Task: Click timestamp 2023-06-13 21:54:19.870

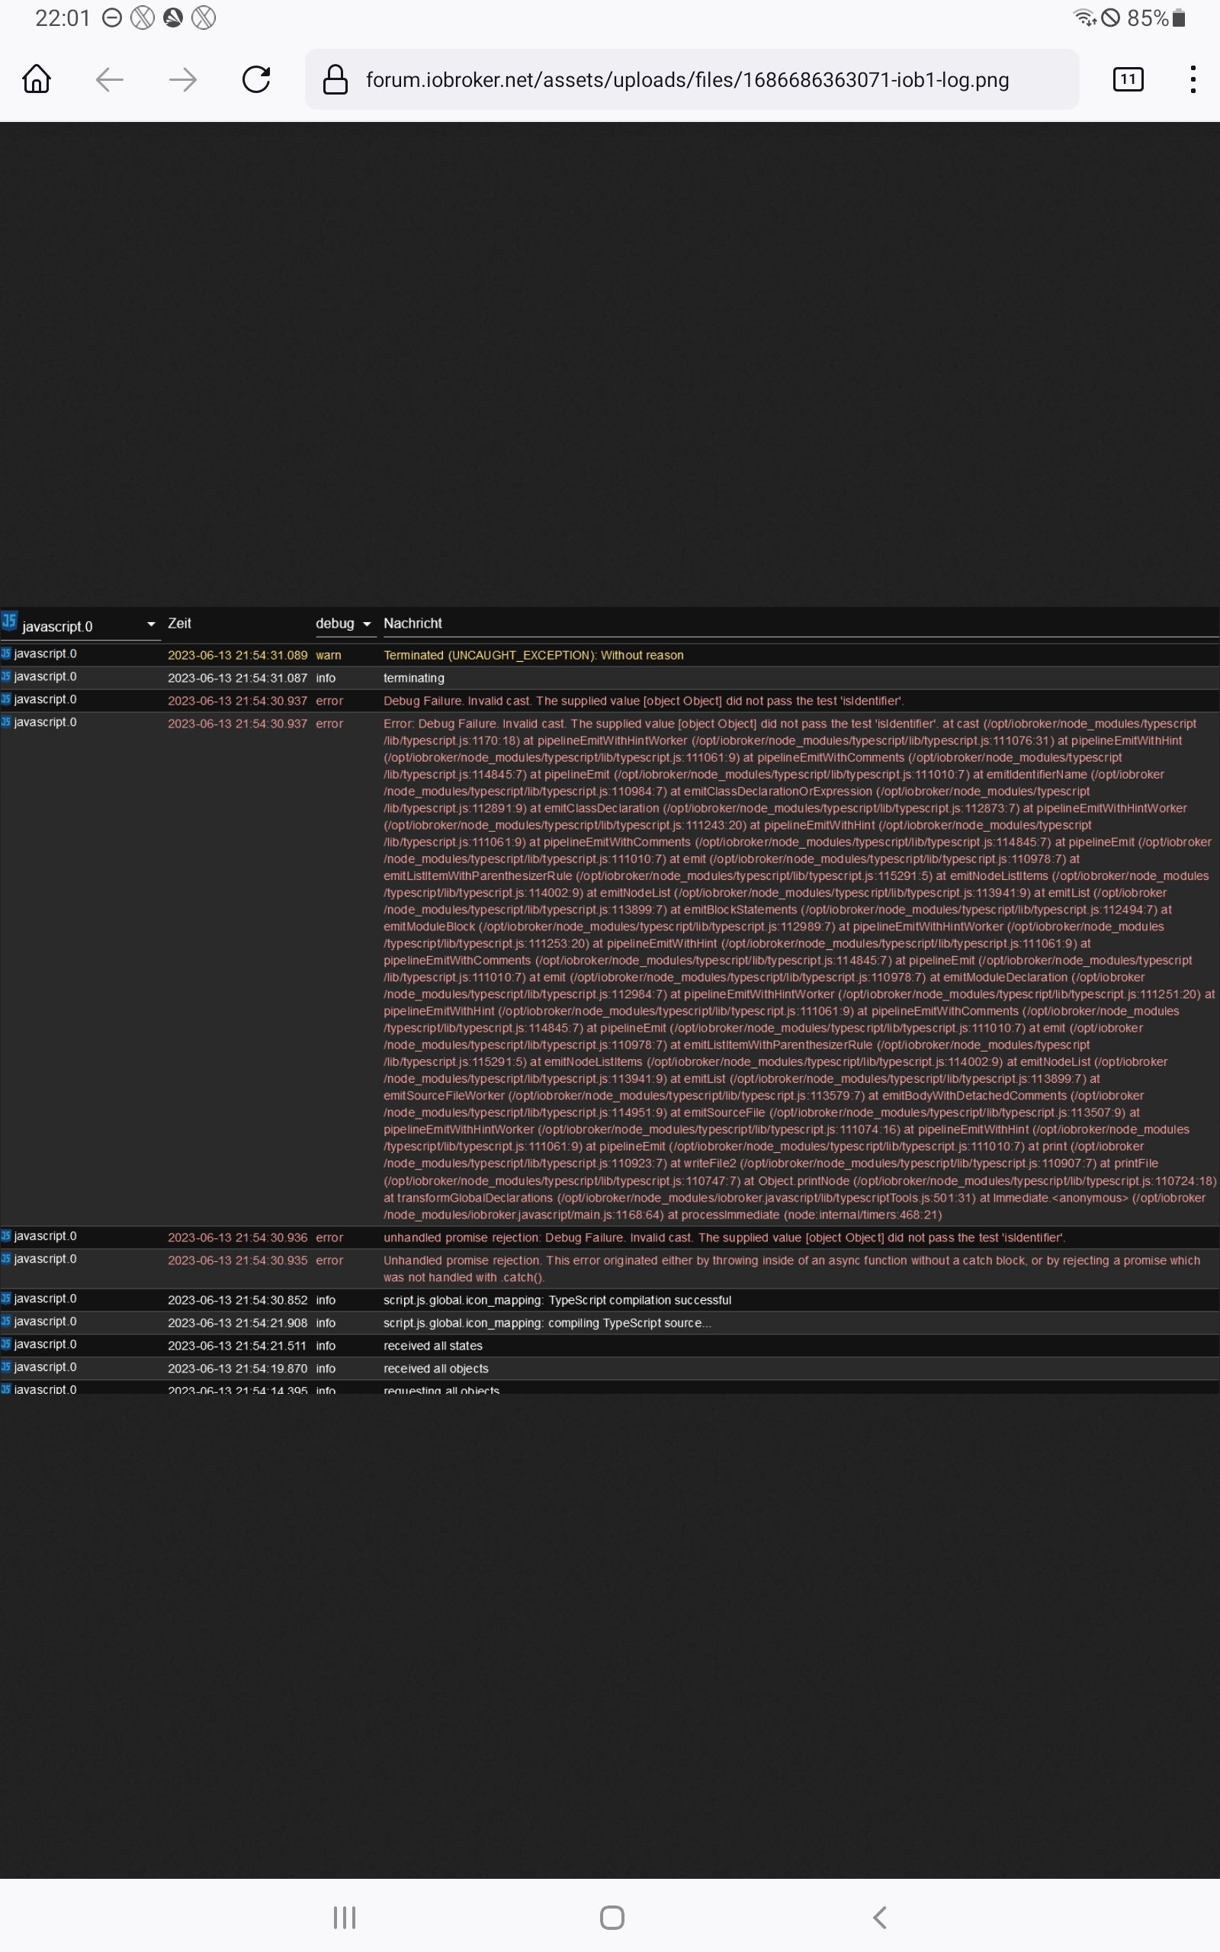Action: point(237,1368)
